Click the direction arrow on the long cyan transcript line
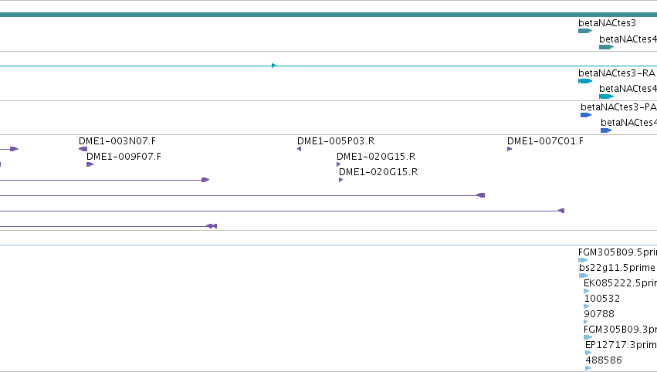 273,66
